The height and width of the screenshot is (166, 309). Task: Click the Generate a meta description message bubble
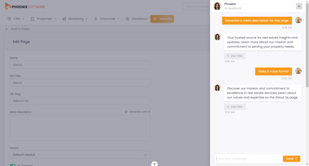click(257, 21)
